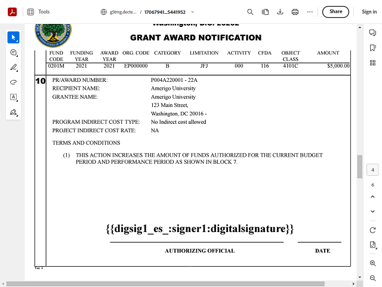Select Washington, DC 20016 address line
Viewport: 382px width, 287px height.
(178, 114)
